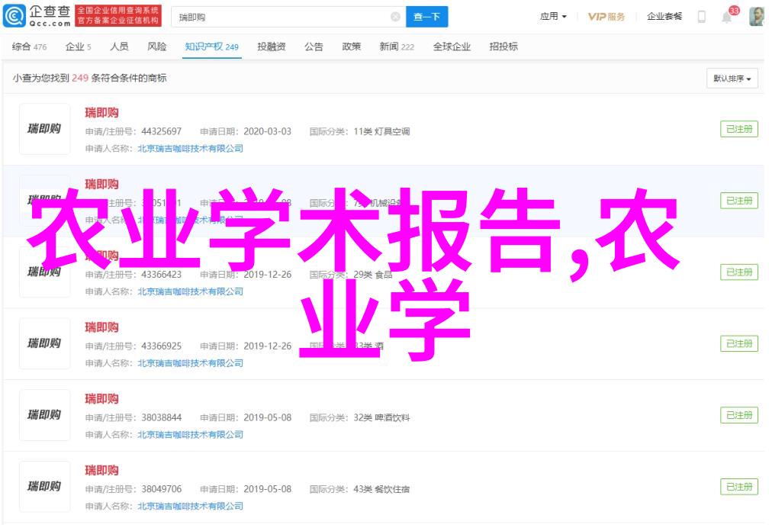Screen dimensions: 769x528
Task: Switch to the 公告 tab
Action: click(x=314, y=47)
